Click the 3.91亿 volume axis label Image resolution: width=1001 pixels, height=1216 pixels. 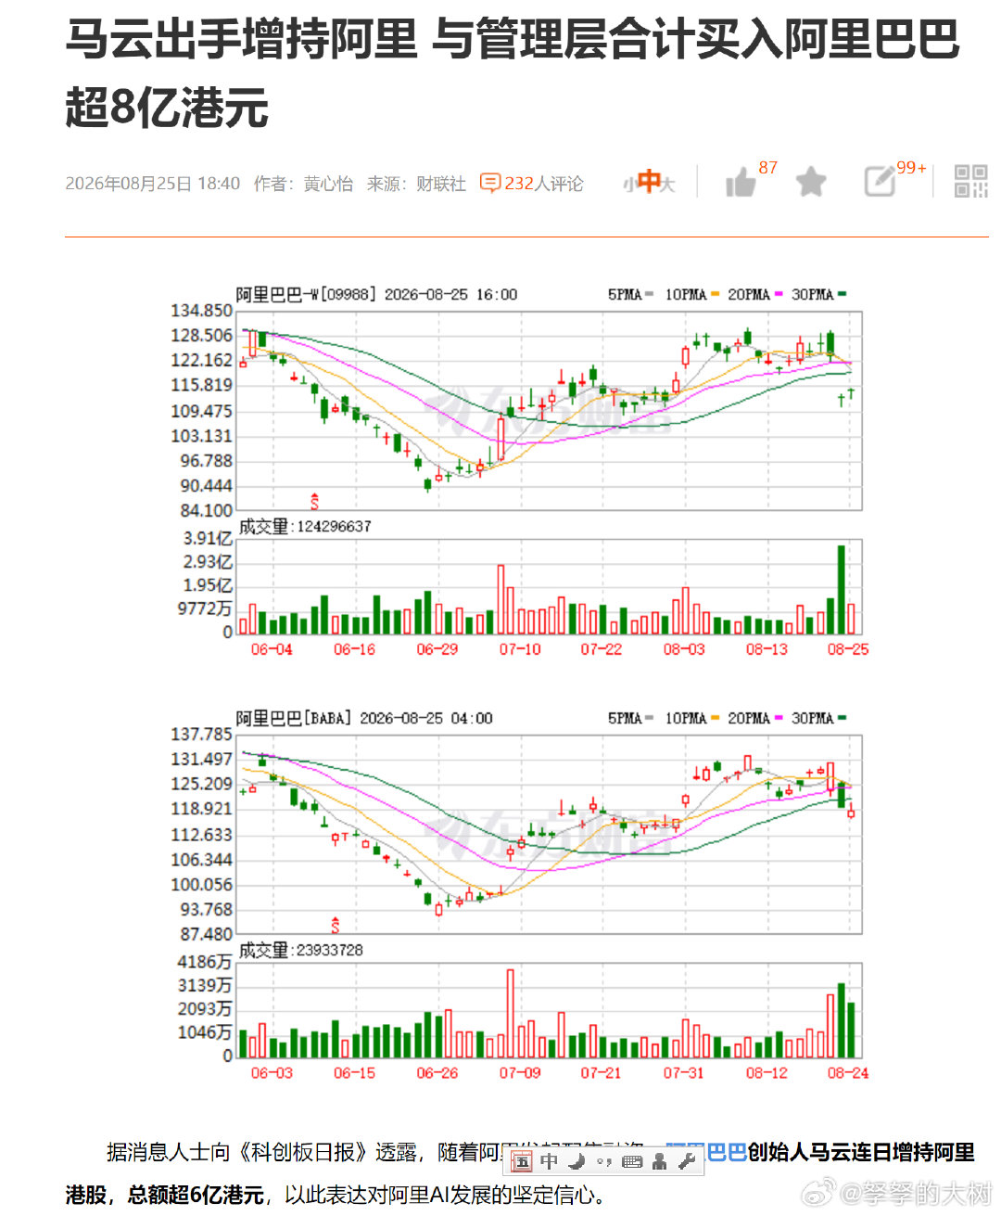(208, 539)
